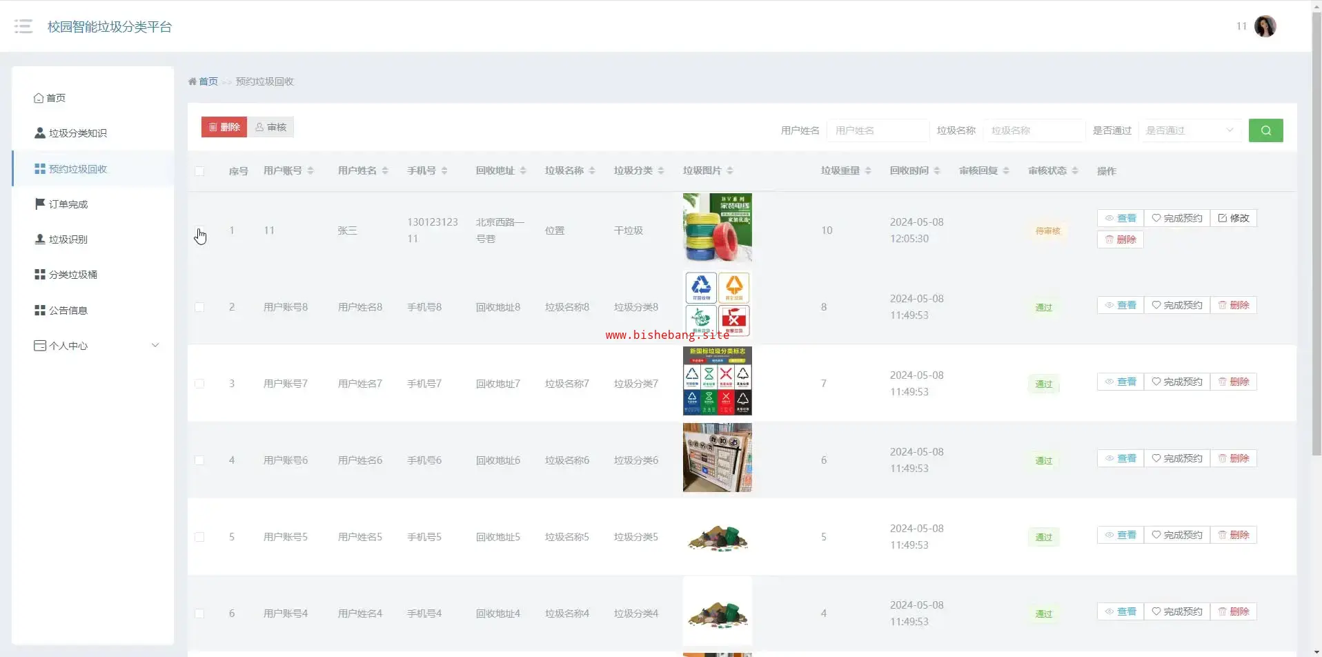This screenshot has height=657, width=1322.
Task: Check the row checkbox for 用户账号5
Action: [x=199, y=537]
